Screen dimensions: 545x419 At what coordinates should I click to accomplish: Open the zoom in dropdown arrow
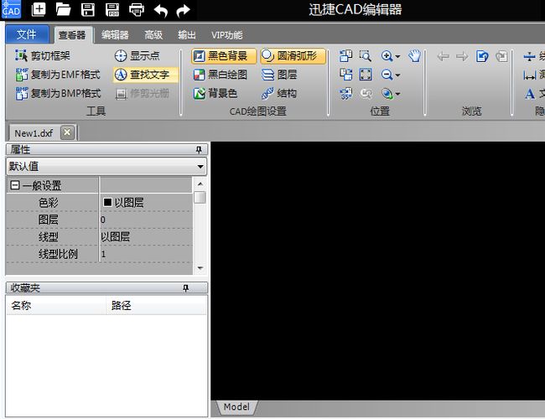click(397, 56)
